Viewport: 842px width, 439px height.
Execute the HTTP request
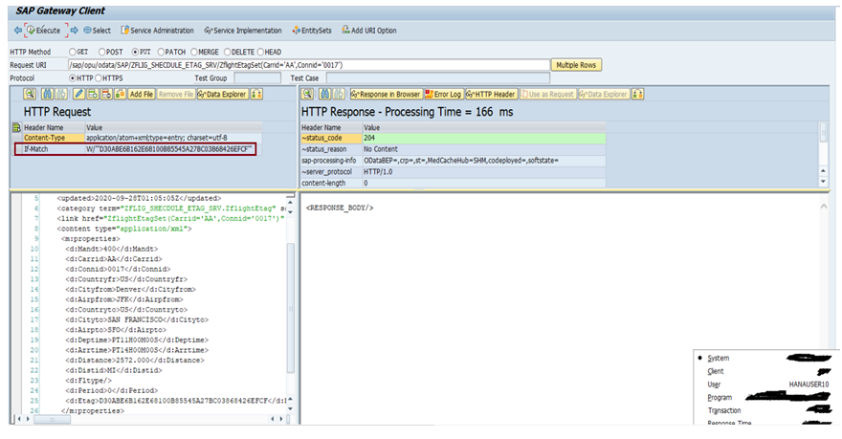pos(44,31)
